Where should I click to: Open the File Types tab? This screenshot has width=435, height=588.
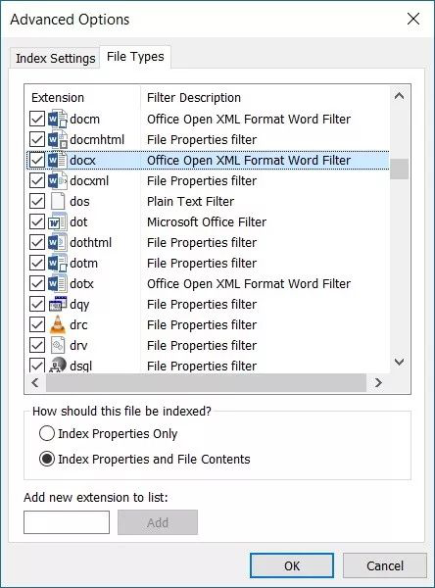135,57
